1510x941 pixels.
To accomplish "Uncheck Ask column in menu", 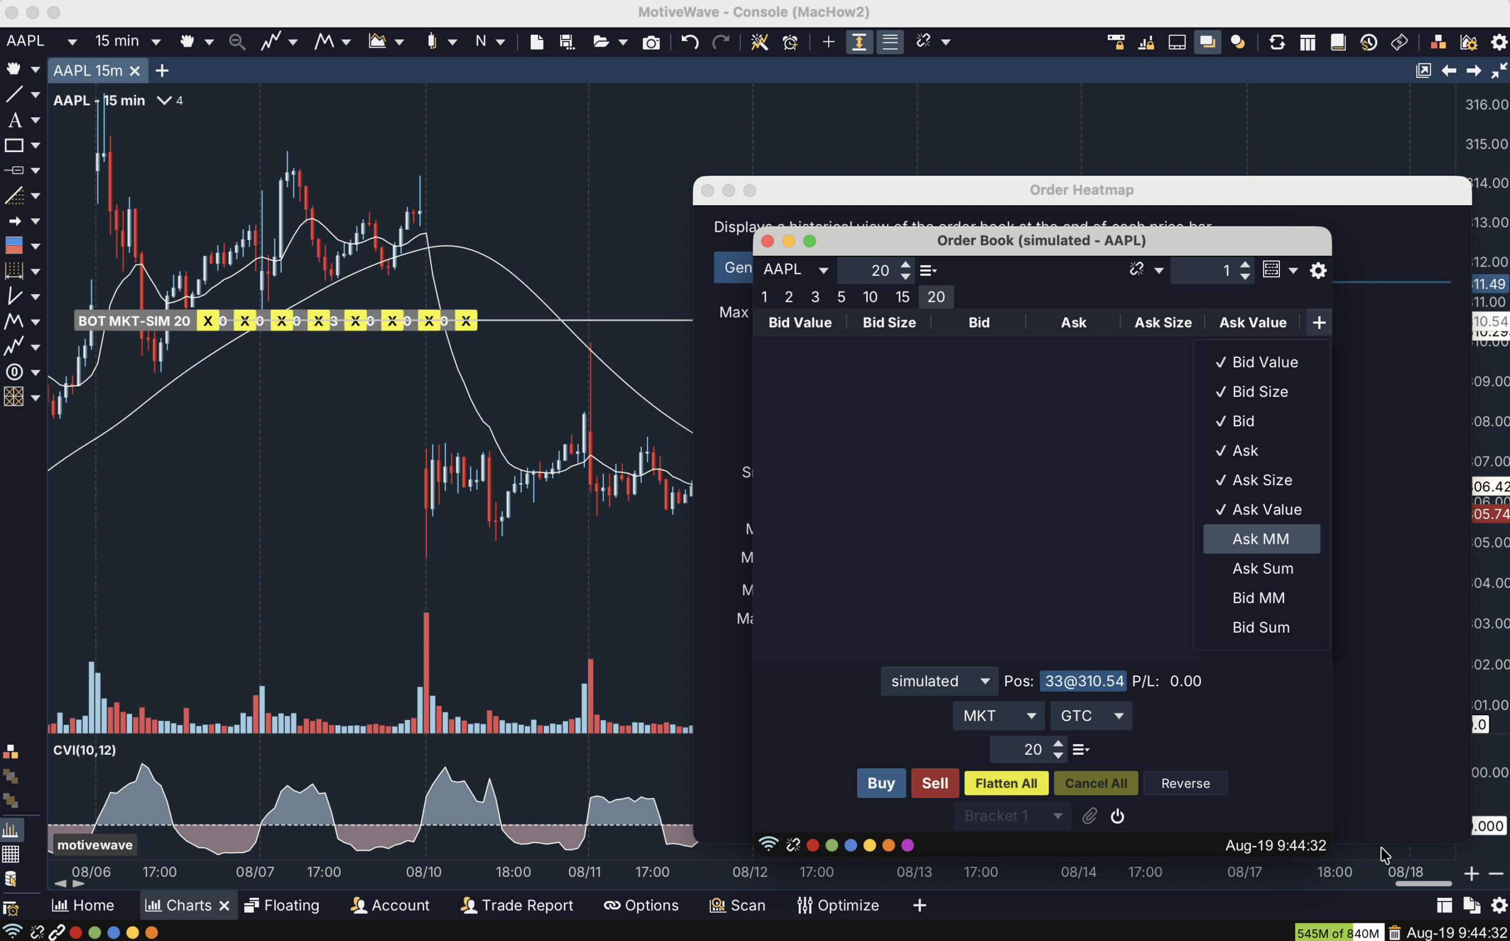I will pyautogui.click(x=1261, y=450).
